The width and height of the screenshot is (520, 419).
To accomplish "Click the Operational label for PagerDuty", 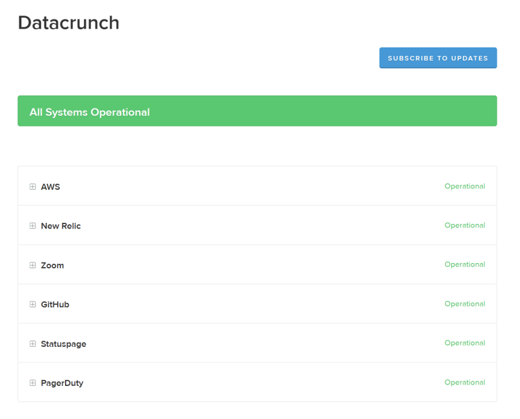I will coord(465,383).
